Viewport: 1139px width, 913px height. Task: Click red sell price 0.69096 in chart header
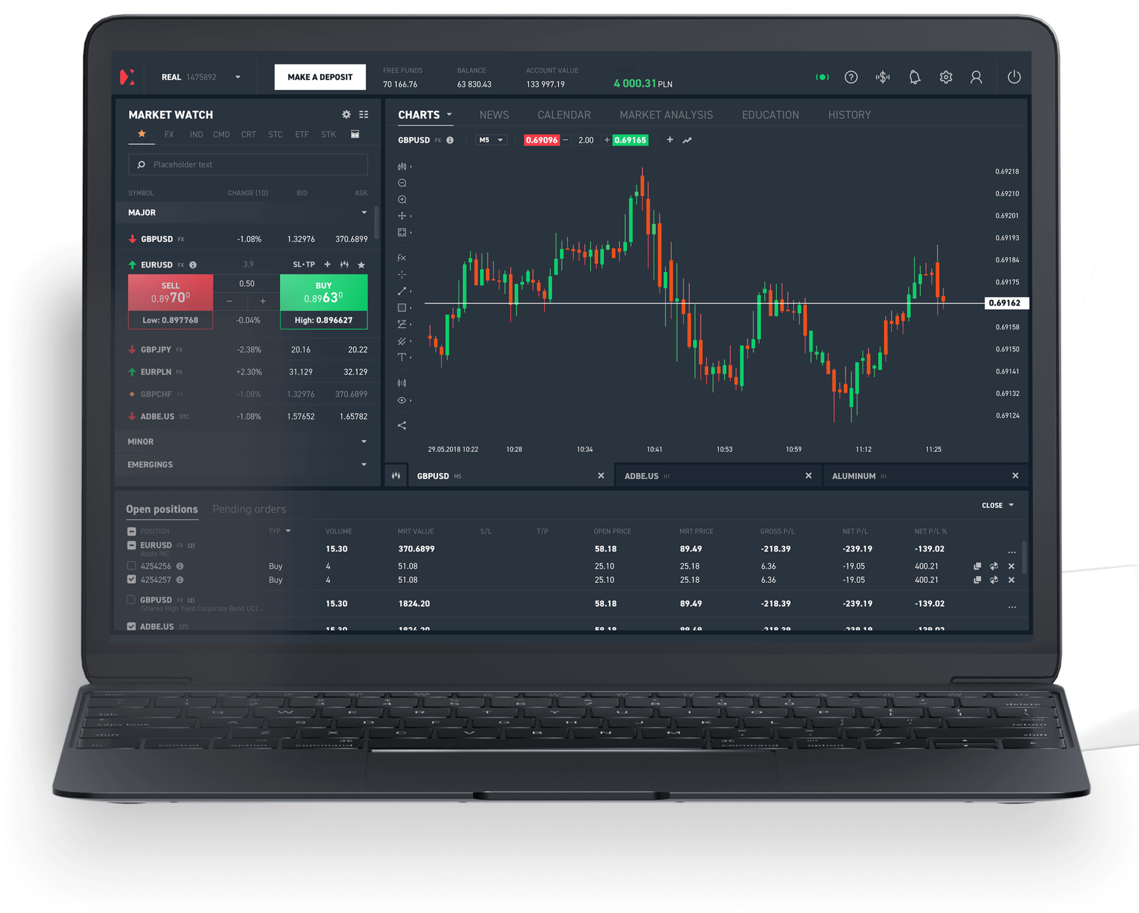542,141
